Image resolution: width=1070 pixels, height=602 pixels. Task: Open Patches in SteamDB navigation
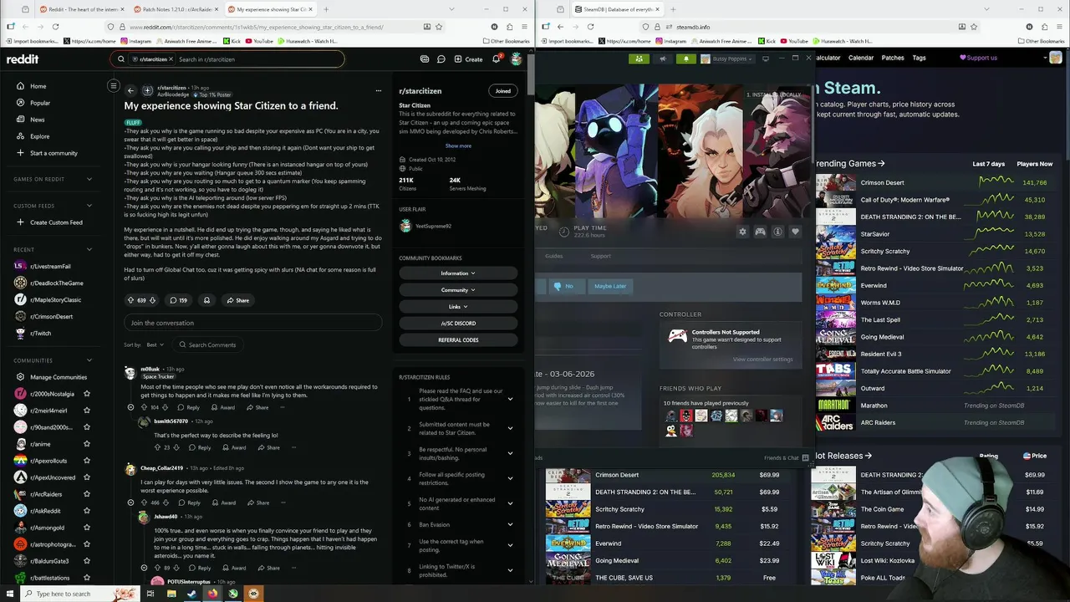tap(893, 58)
